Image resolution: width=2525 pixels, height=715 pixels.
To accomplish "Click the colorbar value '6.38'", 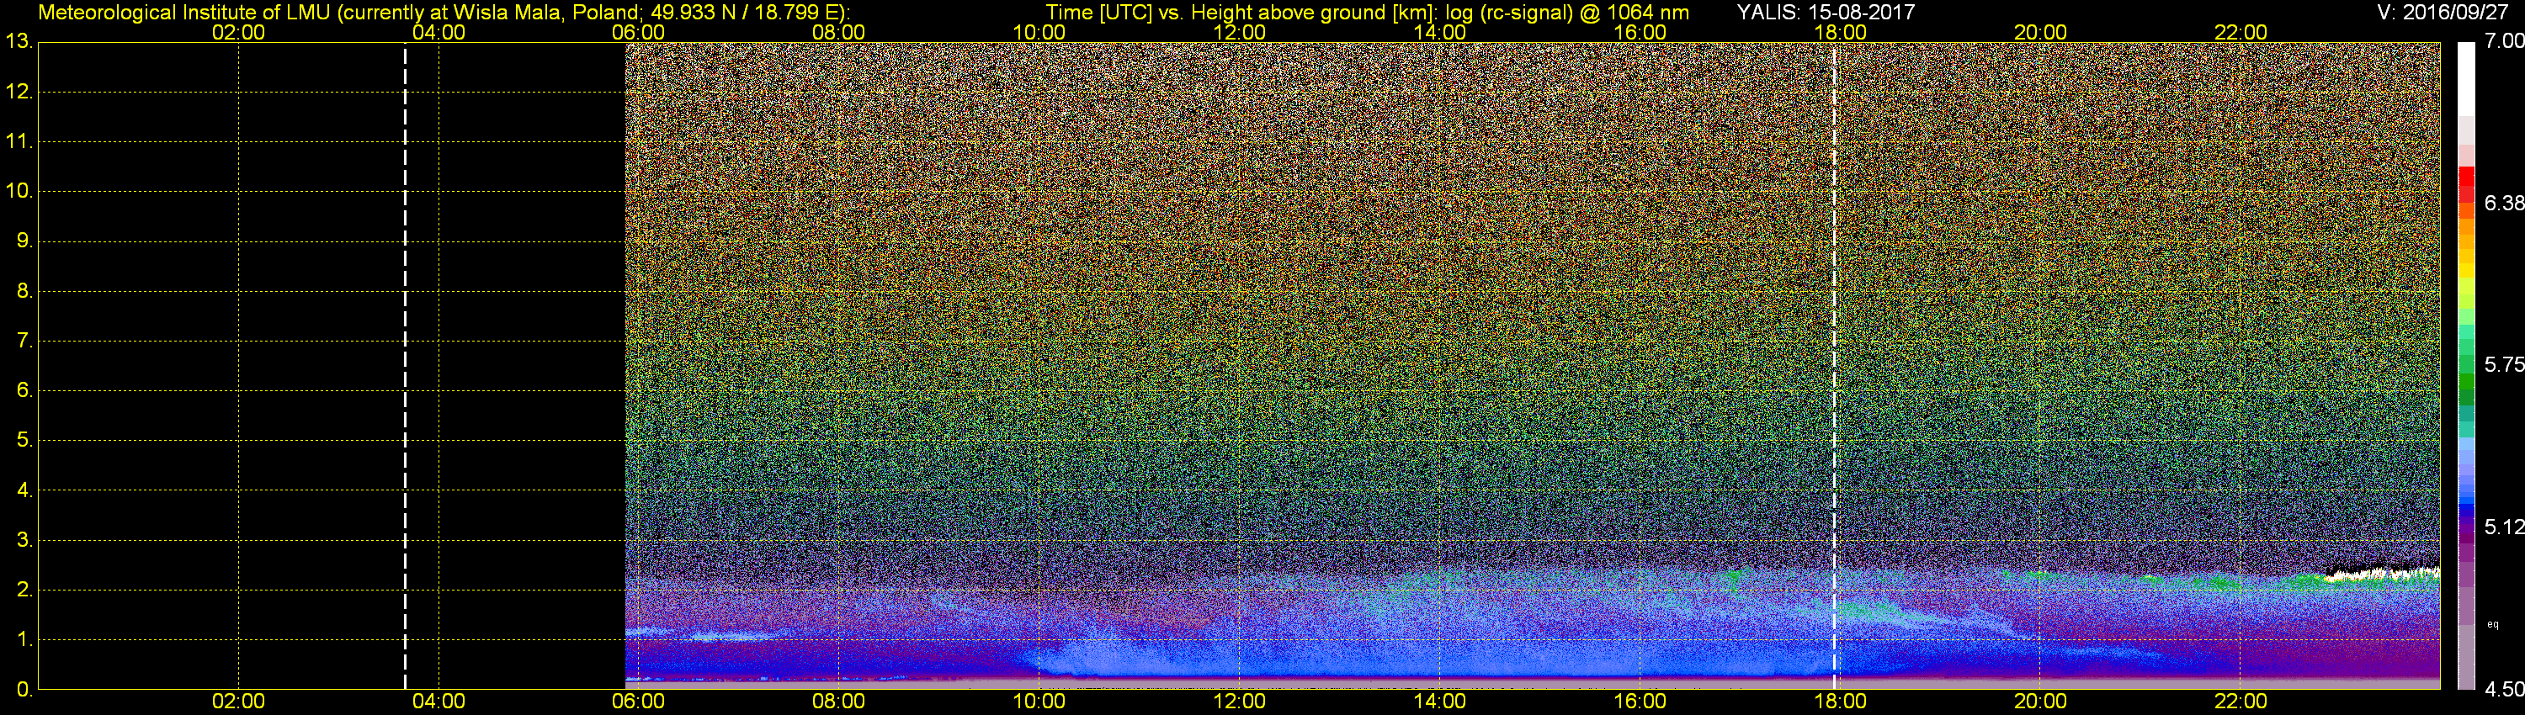I will (x=2503, y=203).
